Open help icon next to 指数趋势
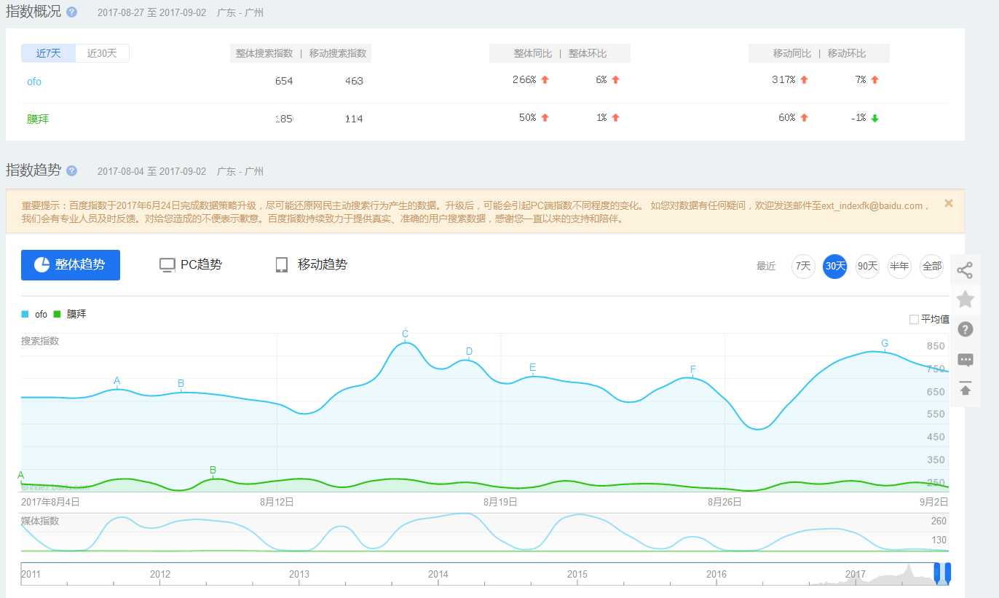The height and width of the screenshot is (598, 999). coord(71,170)
